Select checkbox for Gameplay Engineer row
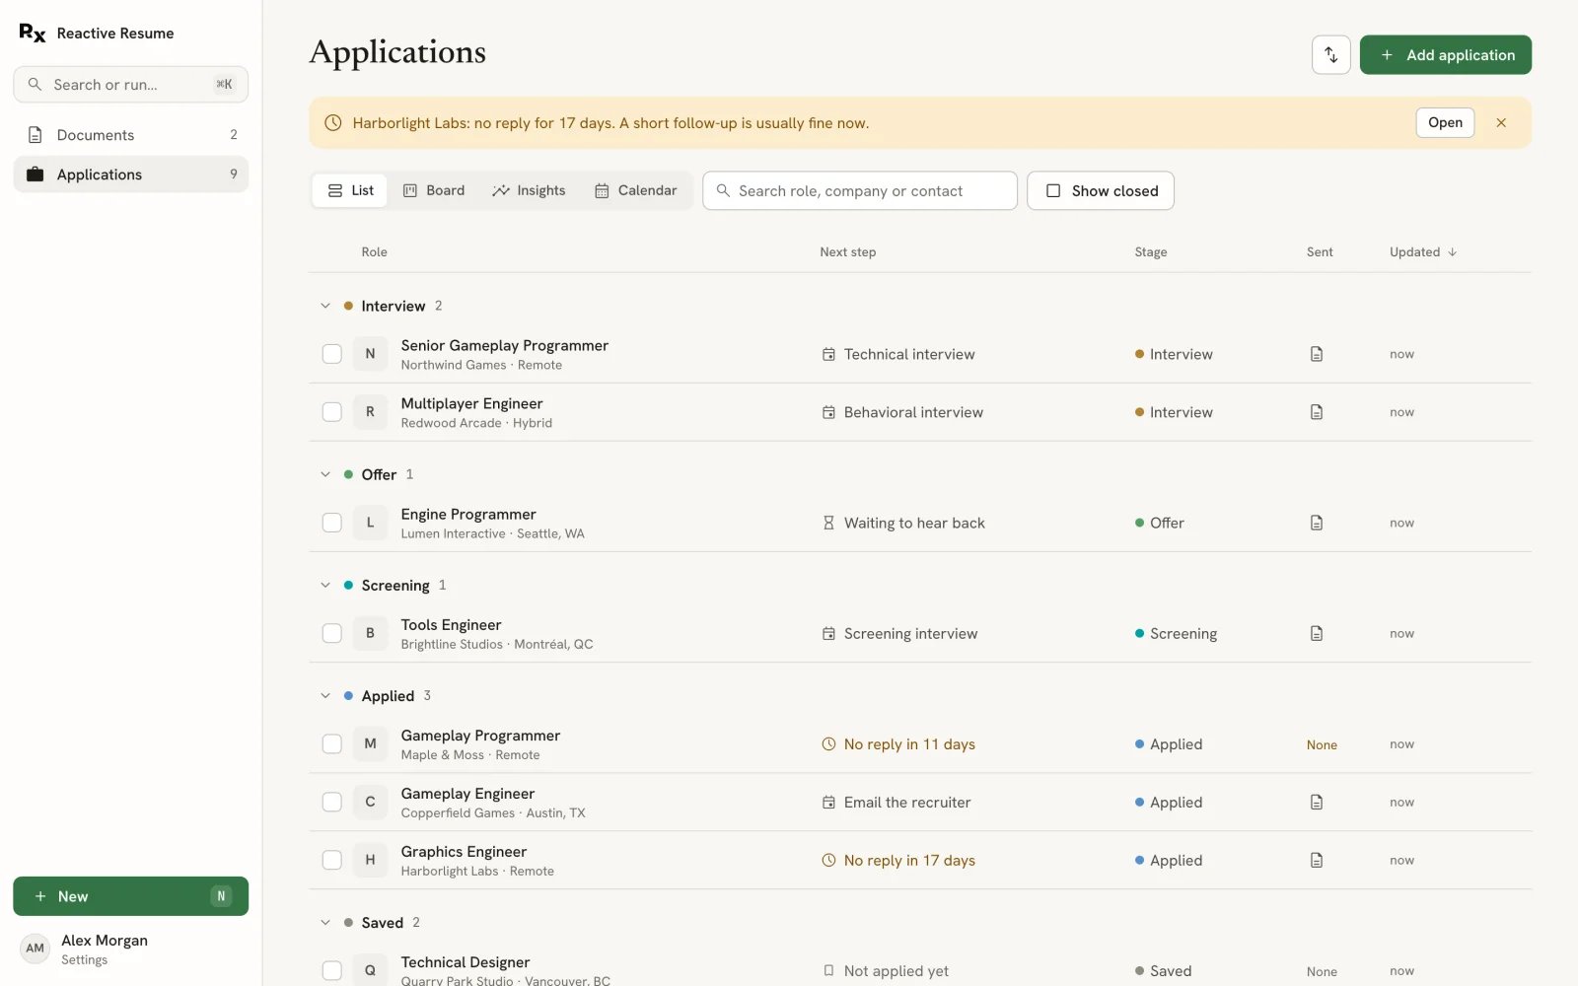The width and height of the screenshot is (1578, 986). click(332, 803)
